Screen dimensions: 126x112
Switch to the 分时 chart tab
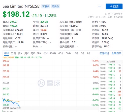coord(6,53)
